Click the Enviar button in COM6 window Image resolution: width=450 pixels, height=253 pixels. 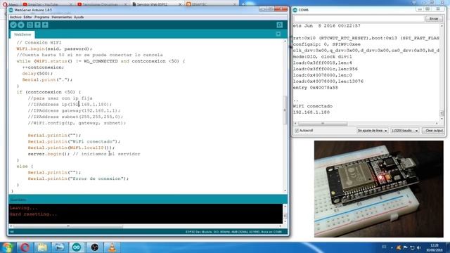434,19
